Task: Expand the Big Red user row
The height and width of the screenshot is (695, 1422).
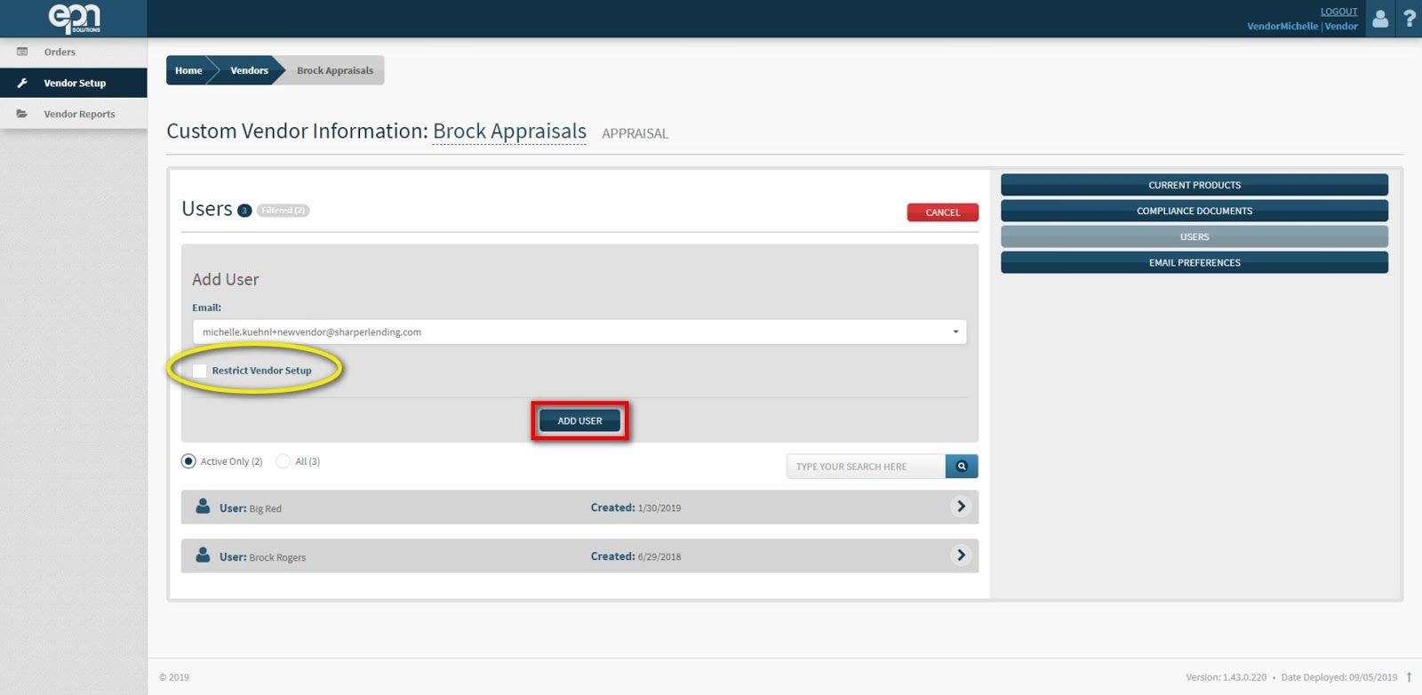Action: point(961,507)
